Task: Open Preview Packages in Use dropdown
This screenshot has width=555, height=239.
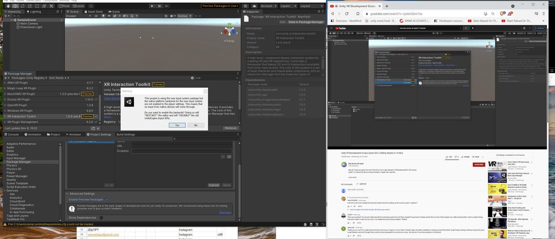Action: point(221,6)
